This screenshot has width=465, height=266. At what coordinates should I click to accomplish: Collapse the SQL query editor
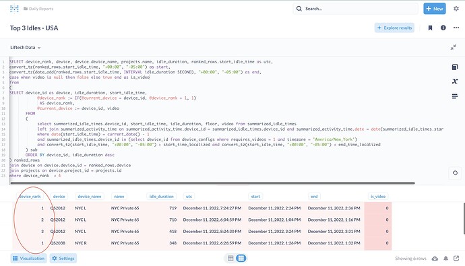[454, 47]
